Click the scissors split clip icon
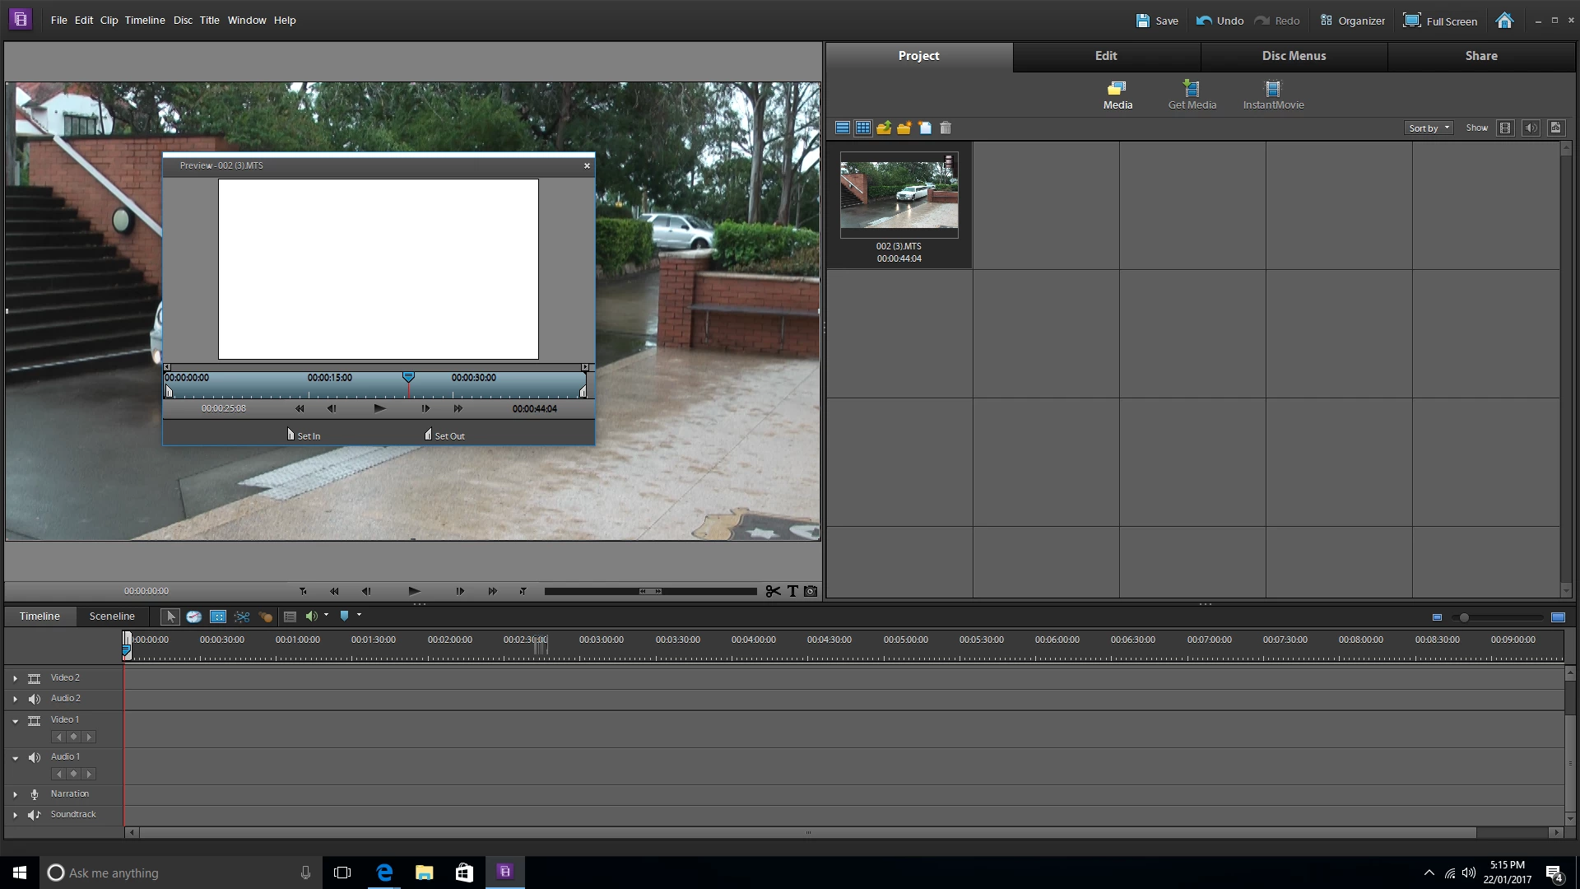 pyautogui.click(x=773, y=591)
